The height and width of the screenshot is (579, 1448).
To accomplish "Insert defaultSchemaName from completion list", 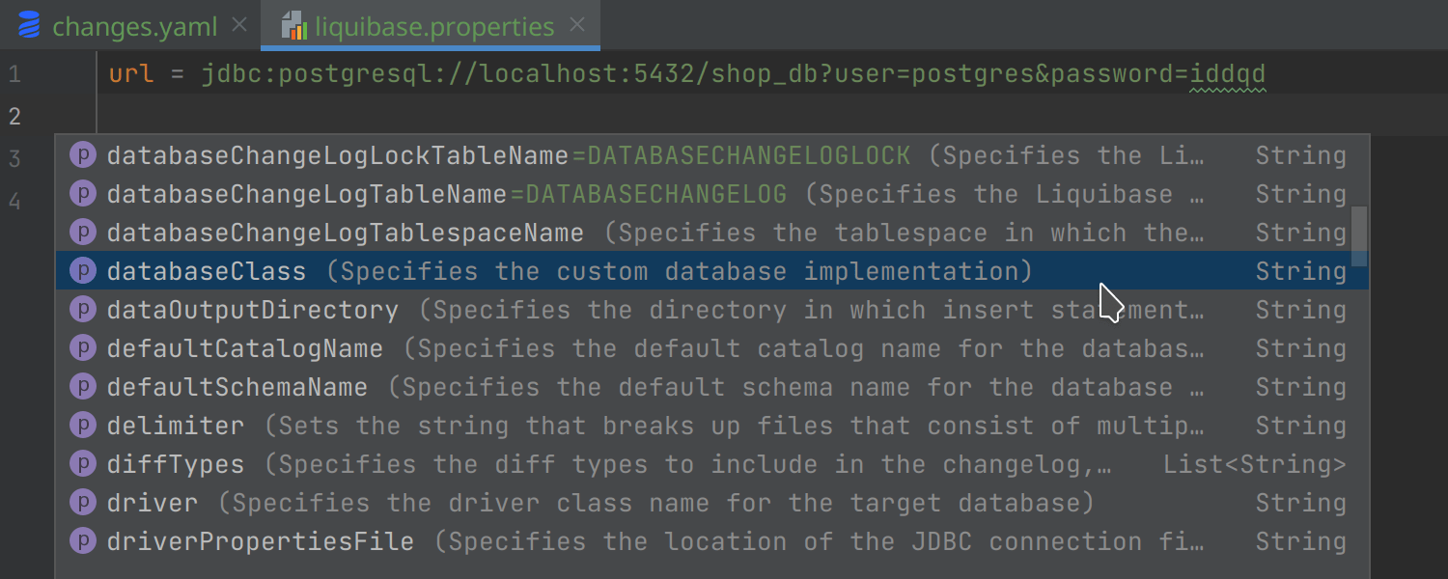I will [x=237, y=387].
